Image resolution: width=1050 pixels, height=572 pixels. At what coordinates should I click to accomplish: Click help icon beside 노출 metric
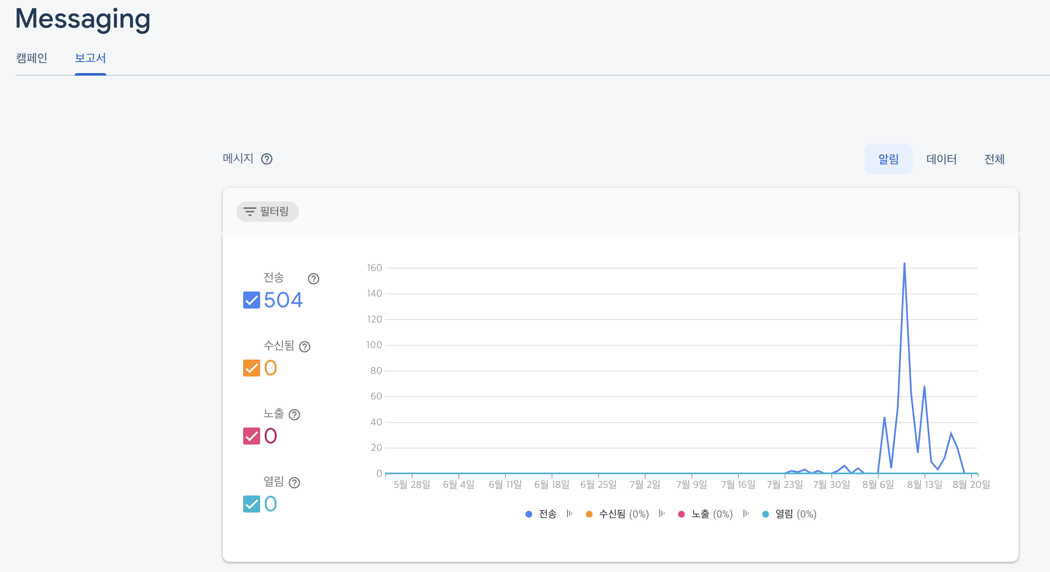[294, 415]
